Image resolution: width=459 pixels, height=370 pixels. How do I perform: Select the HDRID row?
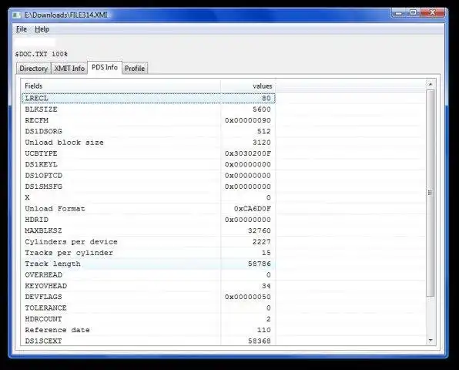(x=149, y=220)
